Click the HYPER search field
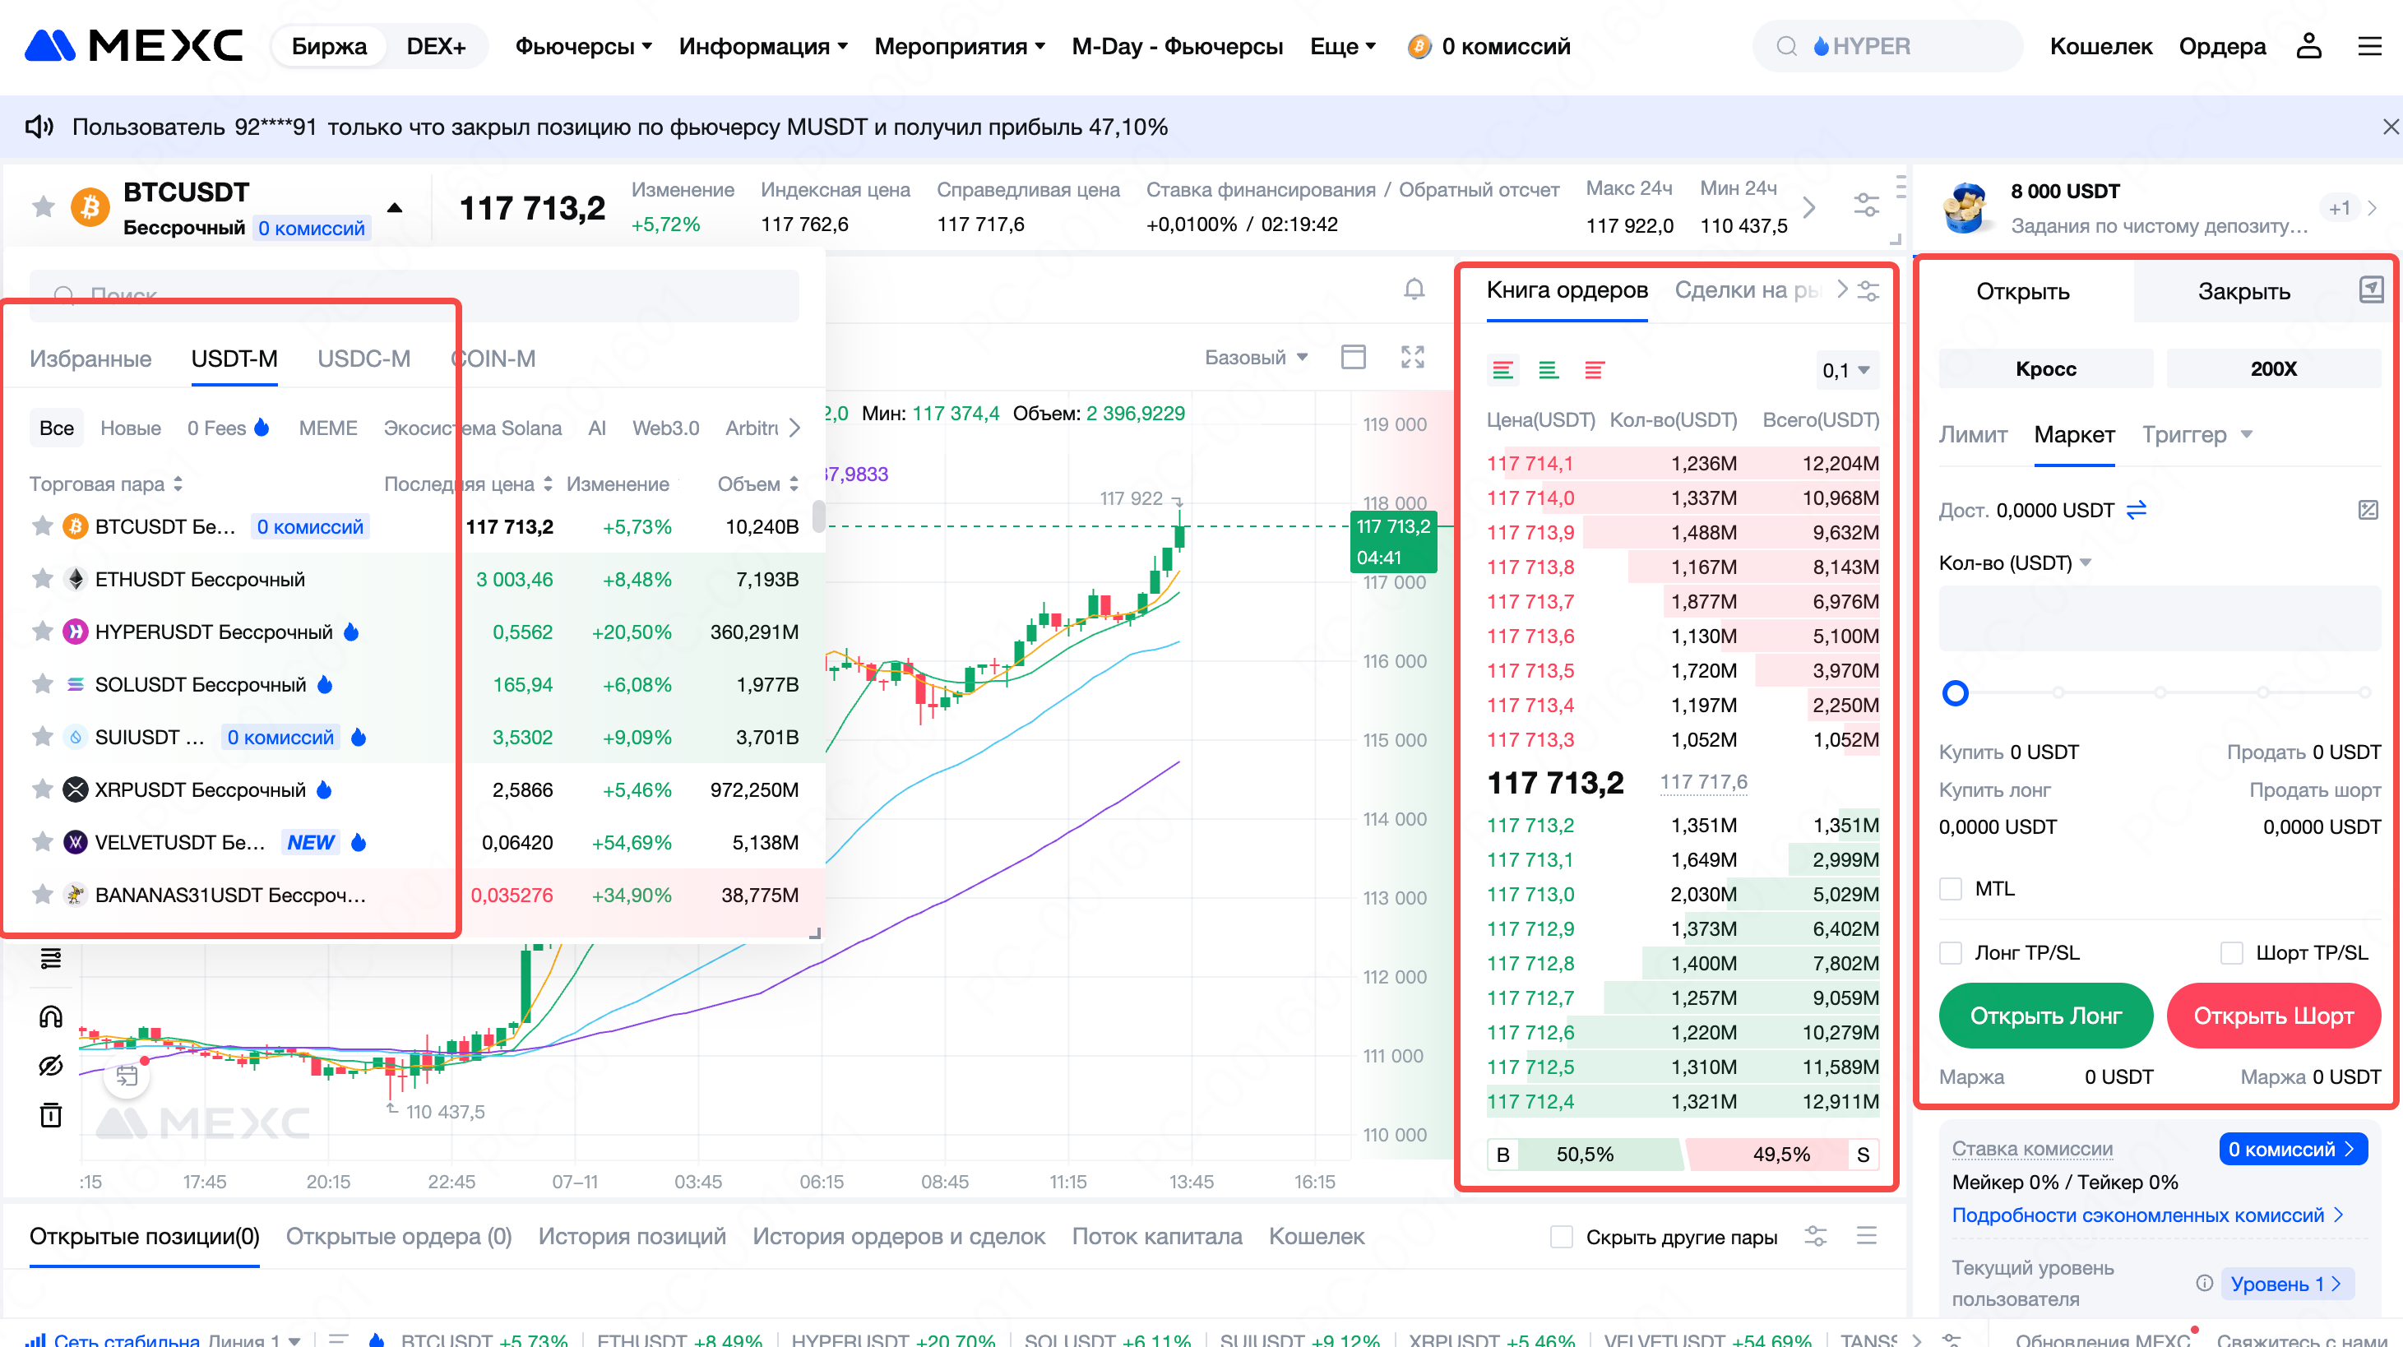The image size is (2403, 1347). (x=1887, y=46)
